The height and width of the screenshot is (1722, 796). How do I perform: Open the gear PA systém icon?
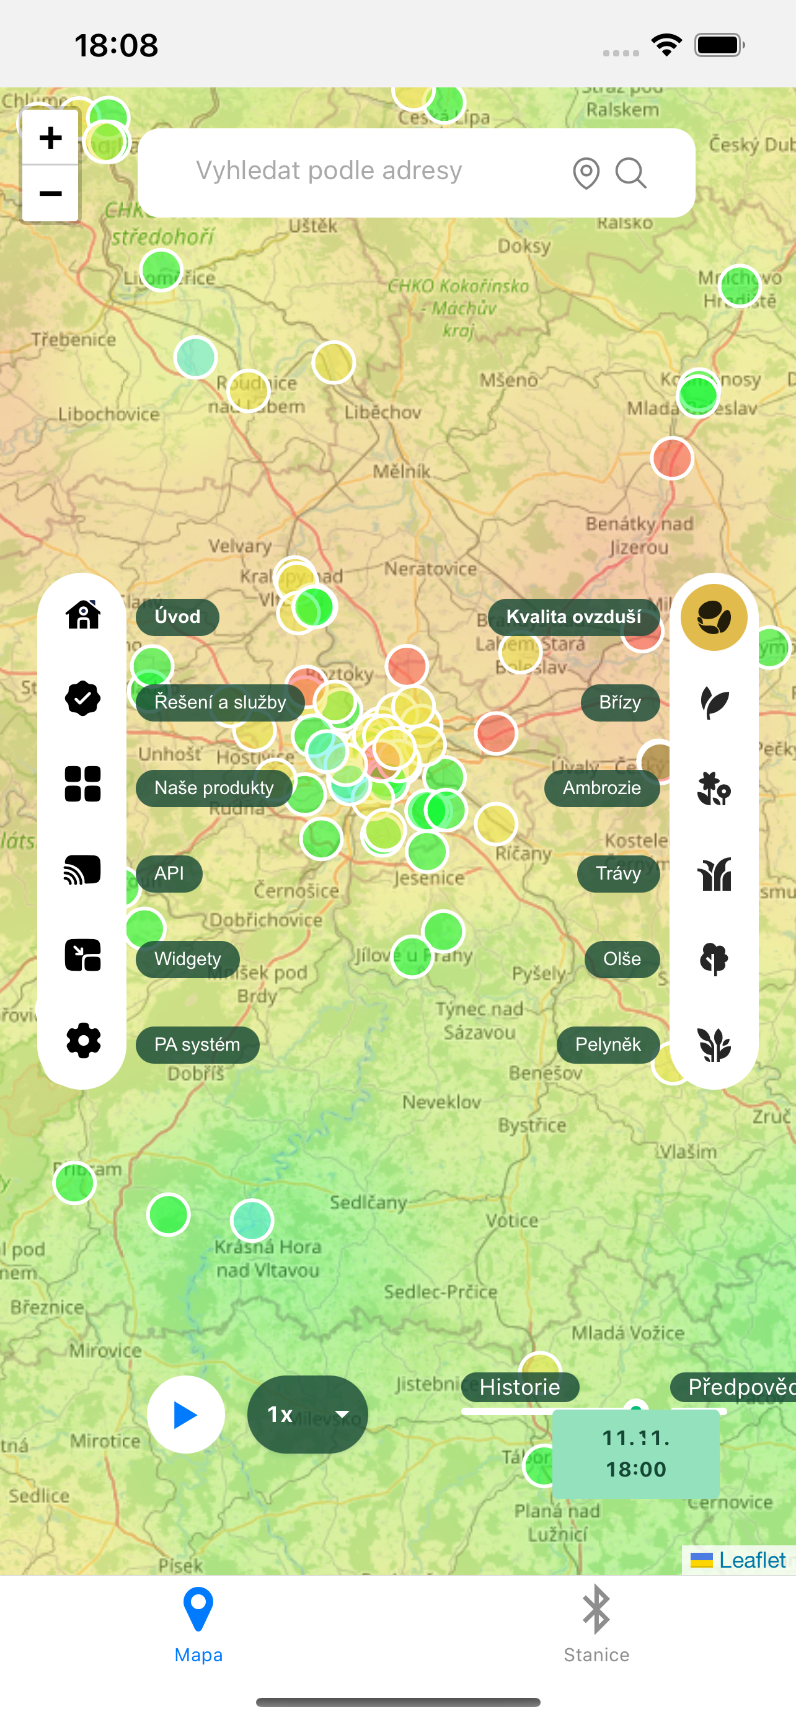[83, 1041]
